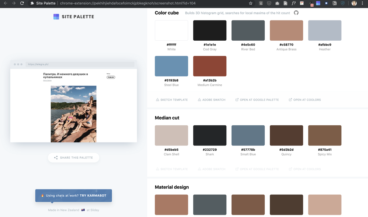Pick the Smalt Blue #57778b swatch
The image size is (368, 217).
coord(248,135)
